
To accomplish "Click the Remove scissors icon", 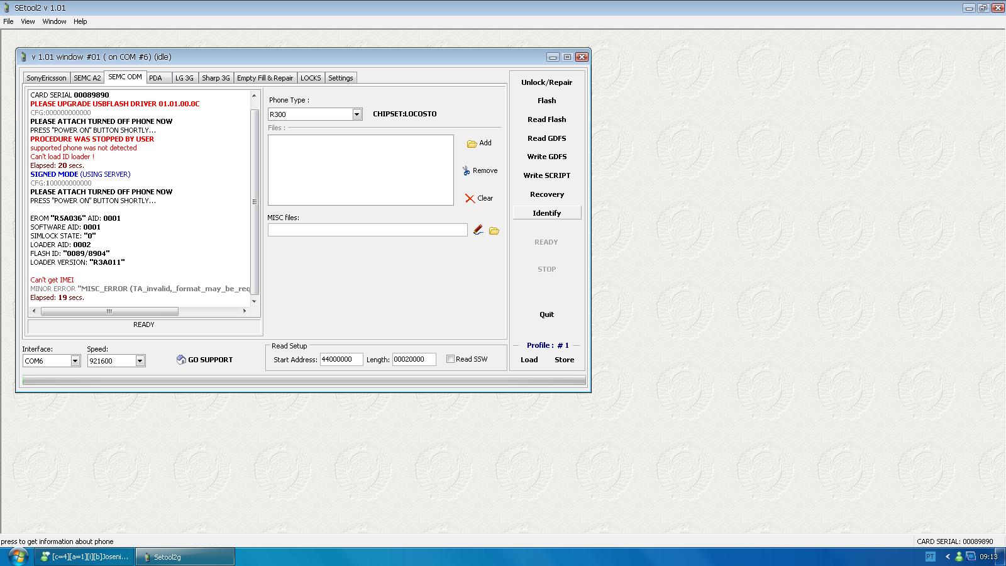I will [466, 170].
